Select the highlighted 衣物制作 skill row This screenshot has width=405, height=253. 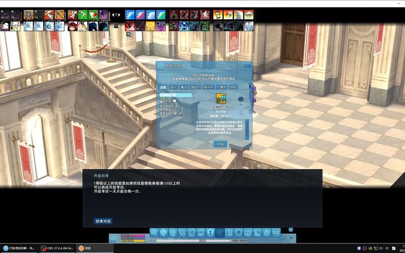pos(176,95)
